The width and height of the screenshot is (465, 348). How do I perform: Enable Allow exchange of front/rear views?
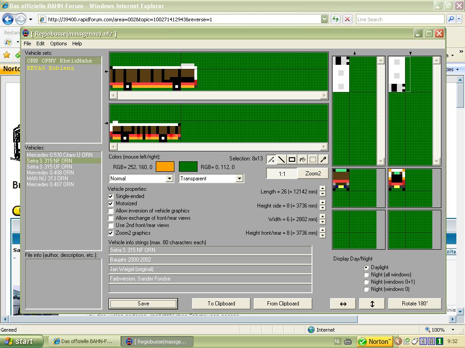coord(111,218)
